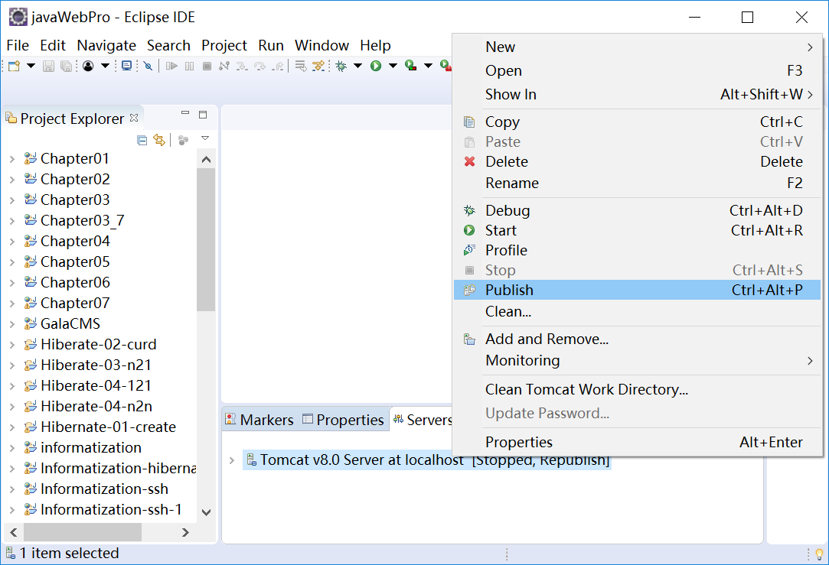Select Profile in the context menu
The image size is (829, 565).
tap(637, 250)
